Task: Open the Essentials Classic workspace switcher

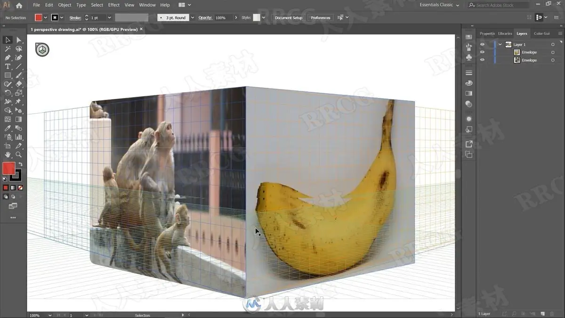Action: [x=440, y=5]
